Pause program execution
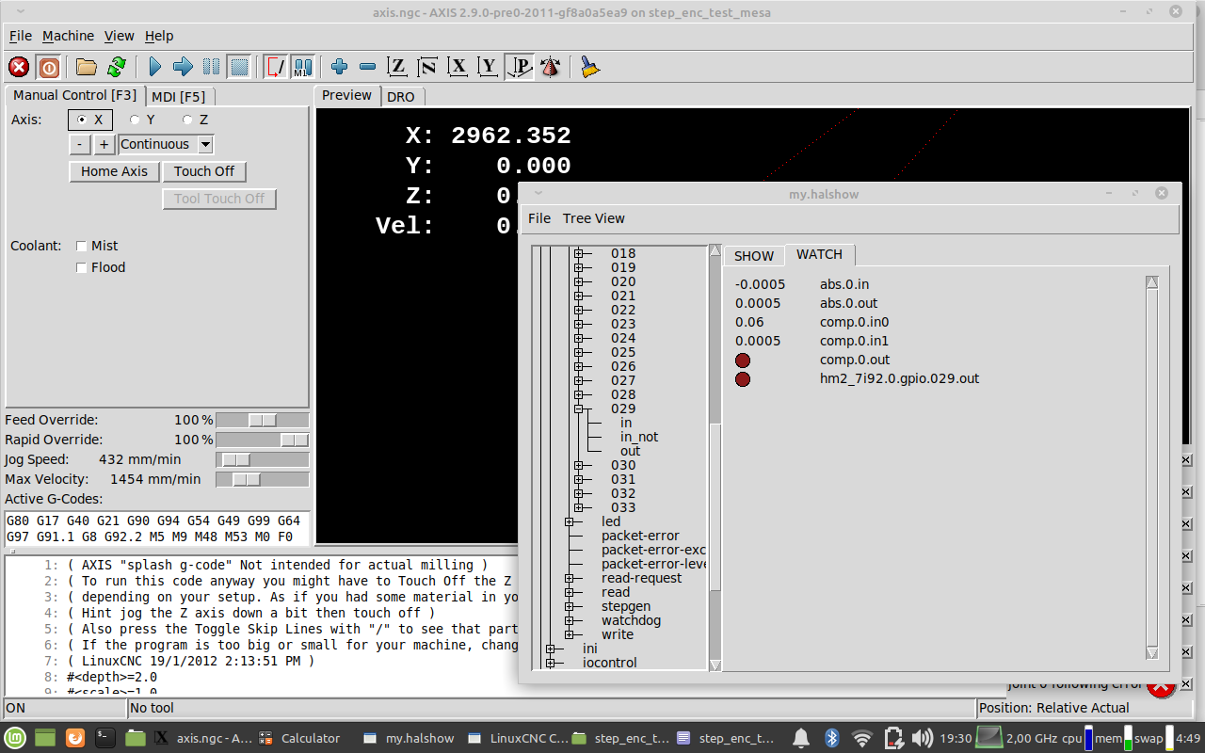The image size is (1205, 753). click(212, 67)
